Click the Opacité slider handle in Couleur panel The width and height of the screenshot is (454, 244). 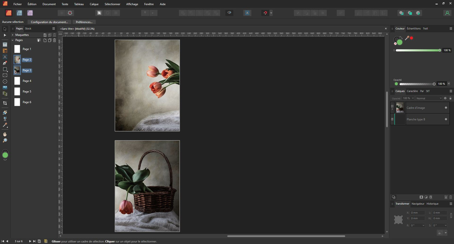point(434,84)
